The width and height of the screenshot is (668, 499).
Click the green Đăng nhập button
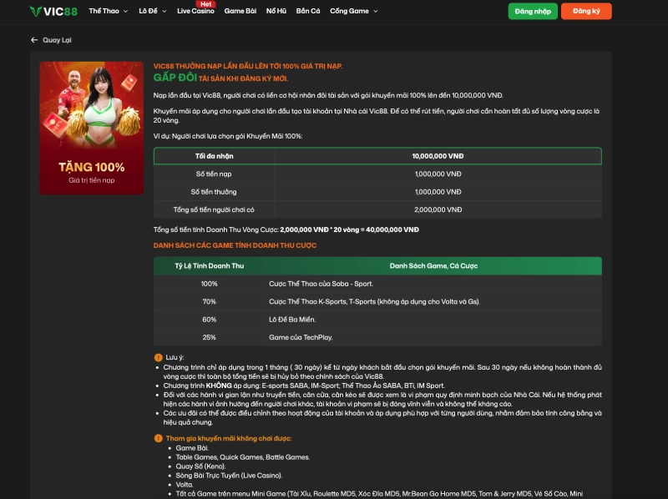pos(533,12)
